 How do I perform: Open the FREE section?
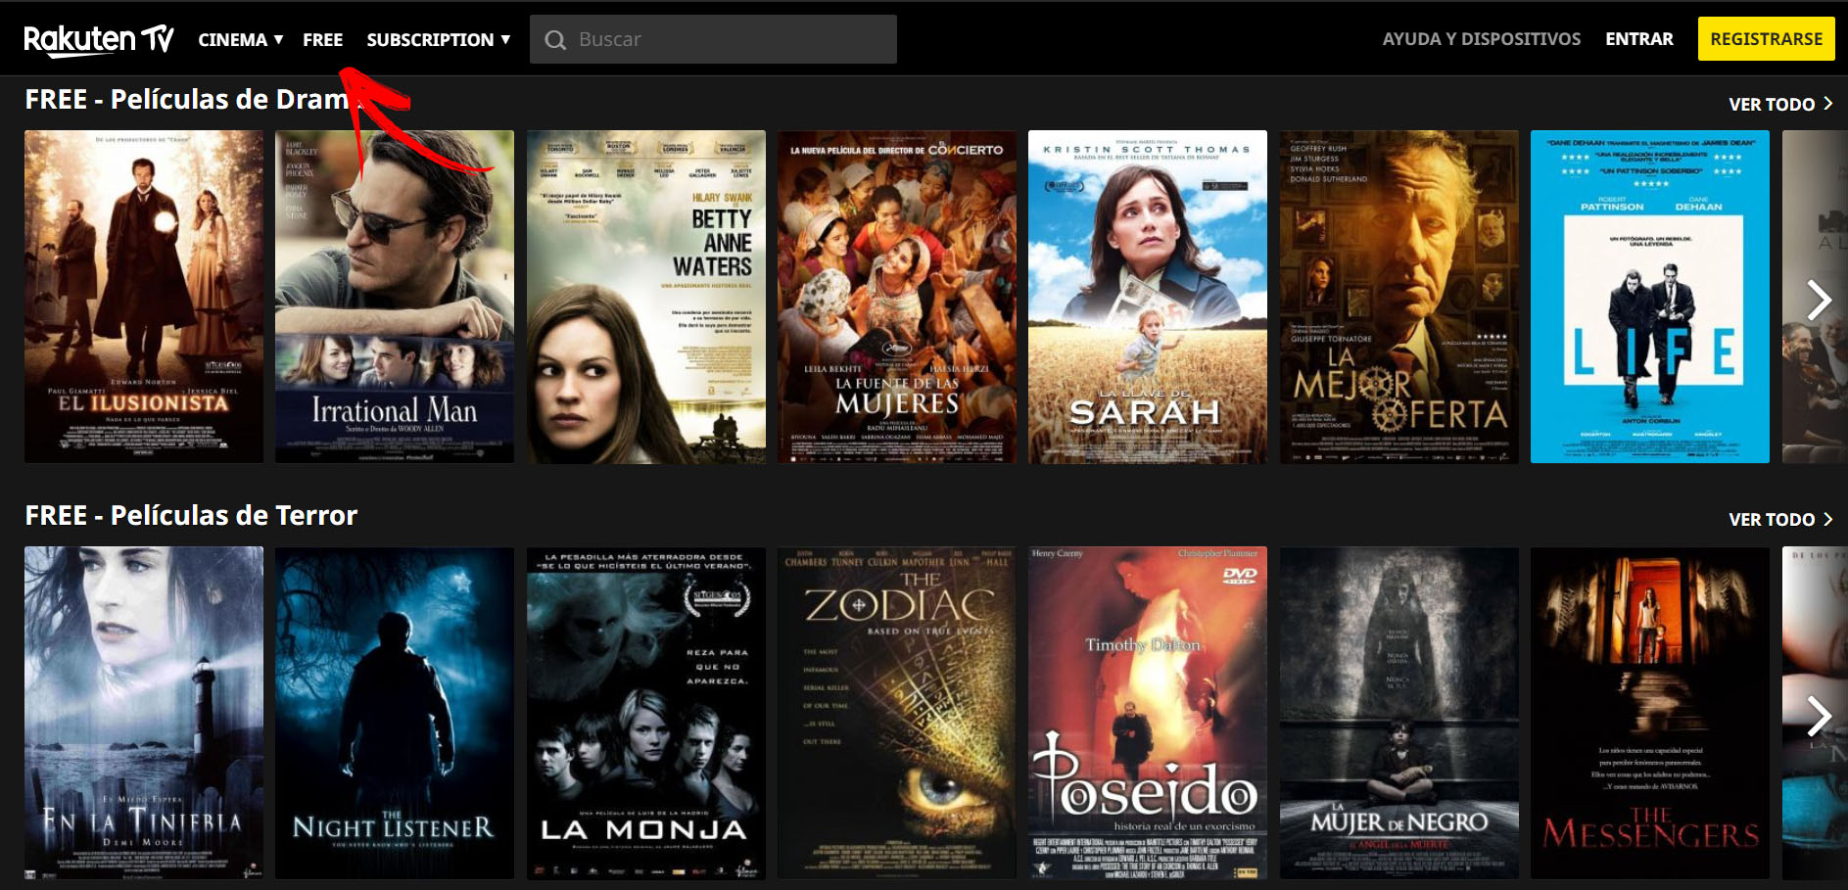tap(322, 39)
